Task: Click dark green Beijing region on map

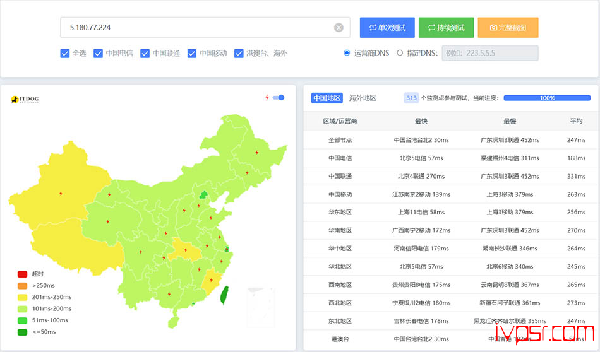Action: click(203, 195)
